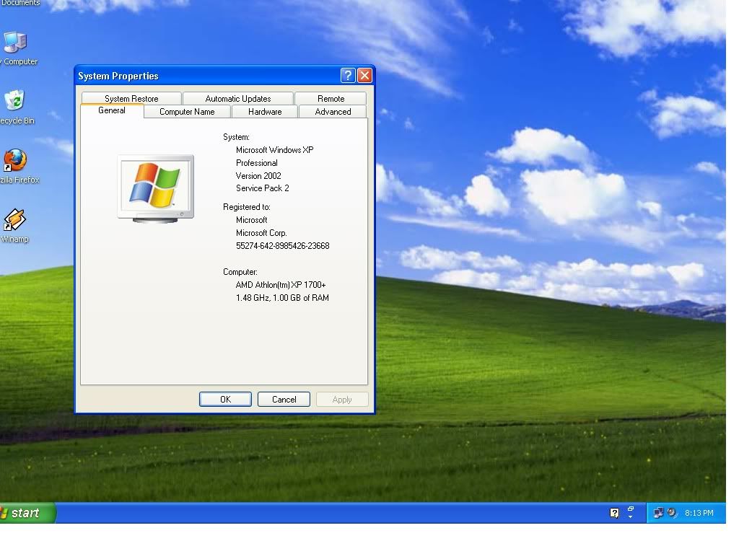Screen dimensions: 739x554
Task: Open the Start menu
Action: point(27,513)
